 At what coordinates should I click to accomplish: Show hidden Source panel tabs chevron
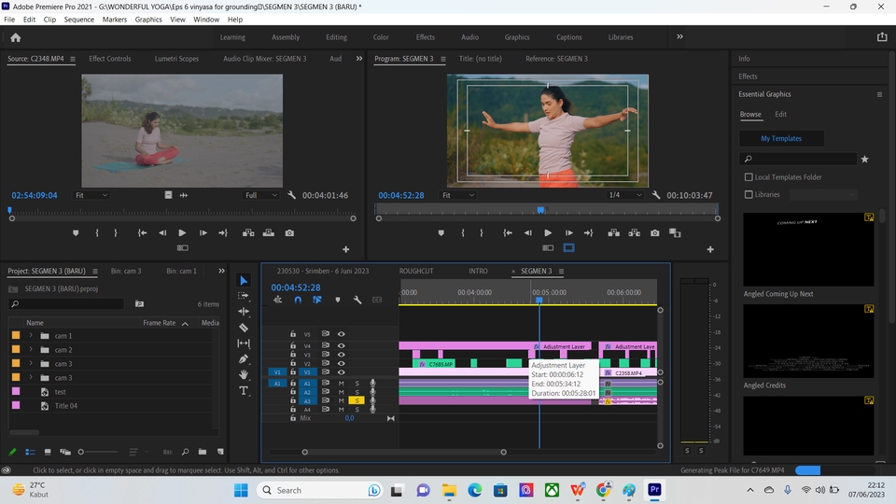[x=359, y=58]
